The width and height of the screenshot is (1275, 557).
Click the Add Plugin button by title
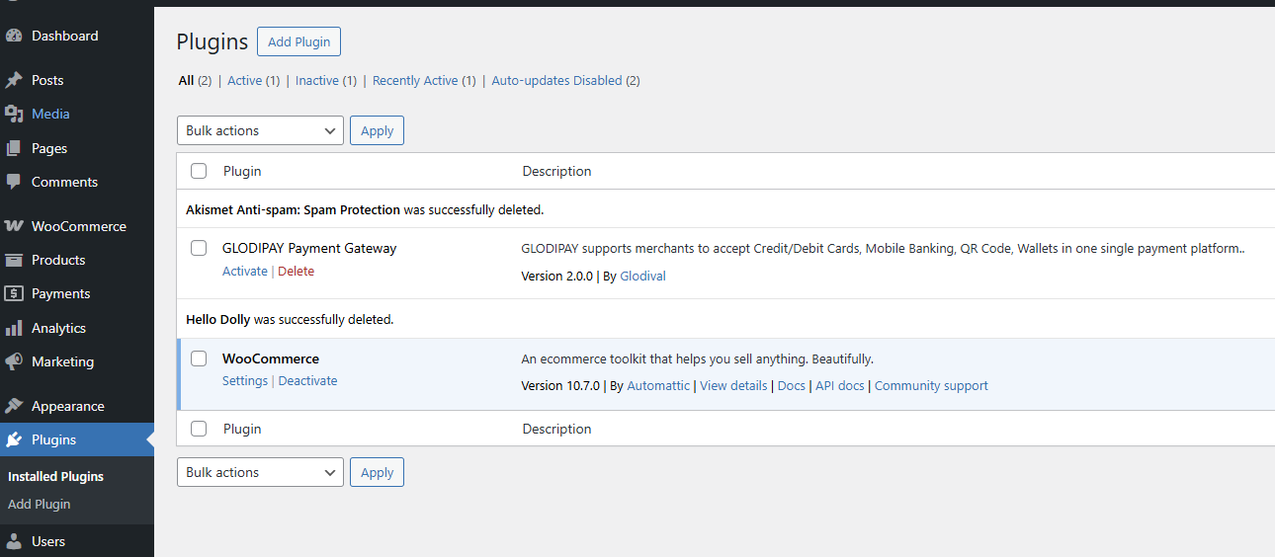tap(298, 41)
